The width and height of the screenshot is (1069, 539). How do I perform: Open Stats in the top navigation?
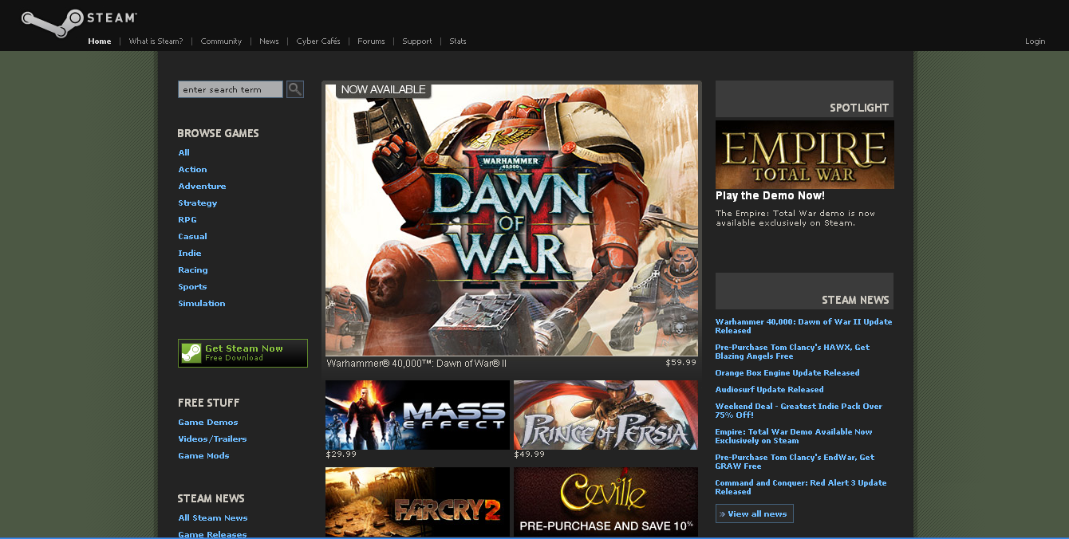[x=458, y=41]
